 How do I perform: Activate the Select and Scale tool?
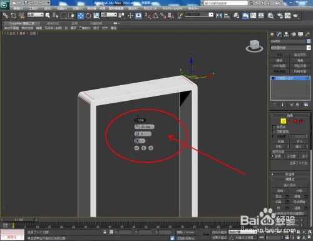point(96,16)
